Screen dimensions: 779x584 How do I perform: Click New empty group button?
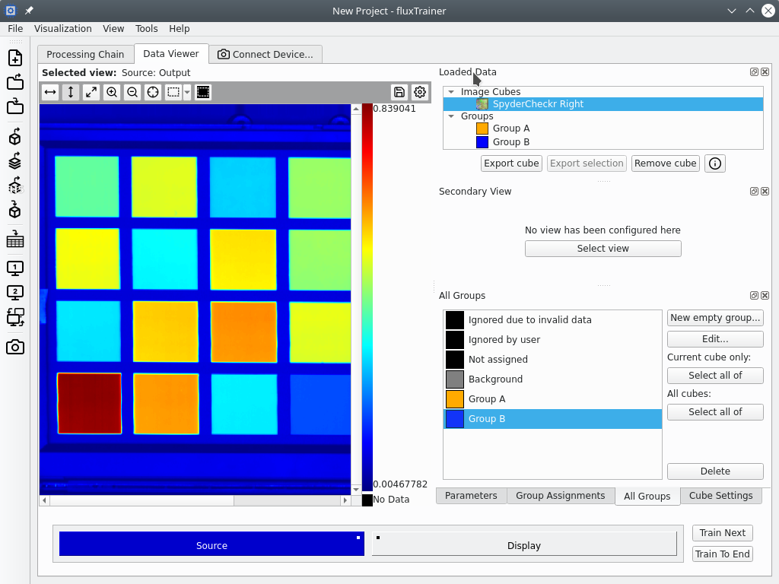pos(715,318)
